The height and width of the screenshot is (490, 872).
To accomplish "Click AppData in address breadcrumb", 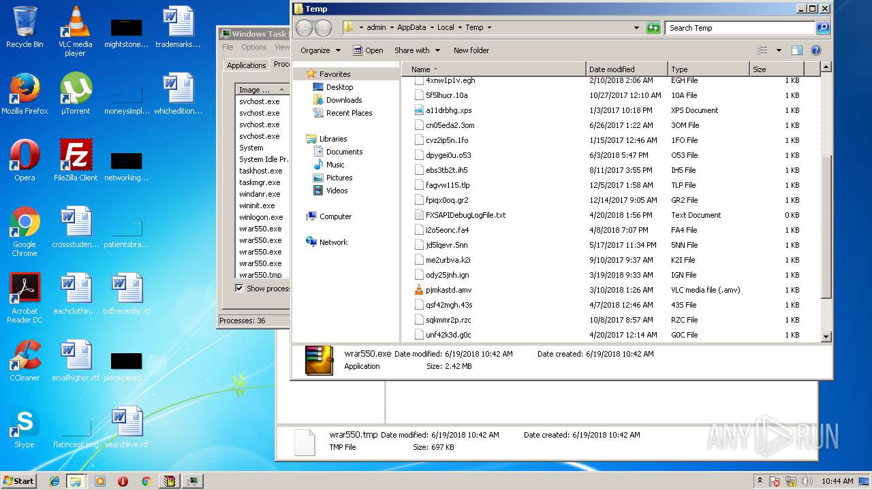I will (x=411, y=28).
